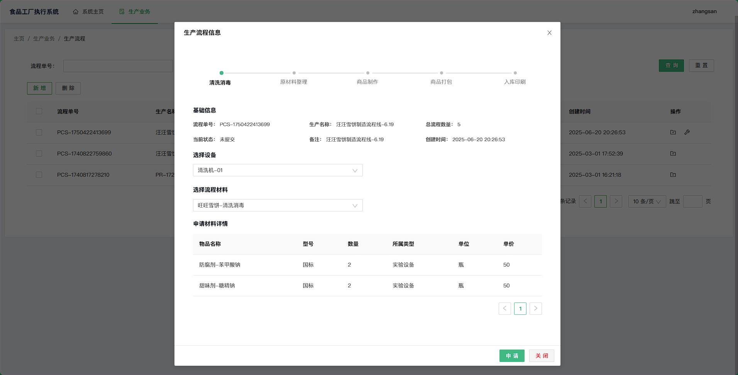
Task: Click the PCS-1740822759860 cell in main table
Action: tap(85, 154)
